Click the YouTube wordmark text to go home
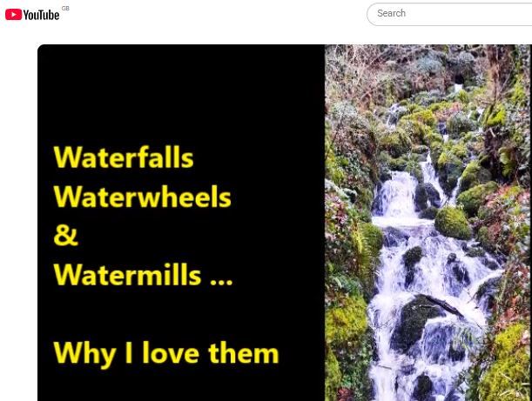Viewport: 532px width, 401px height. (x=41, y=15)
